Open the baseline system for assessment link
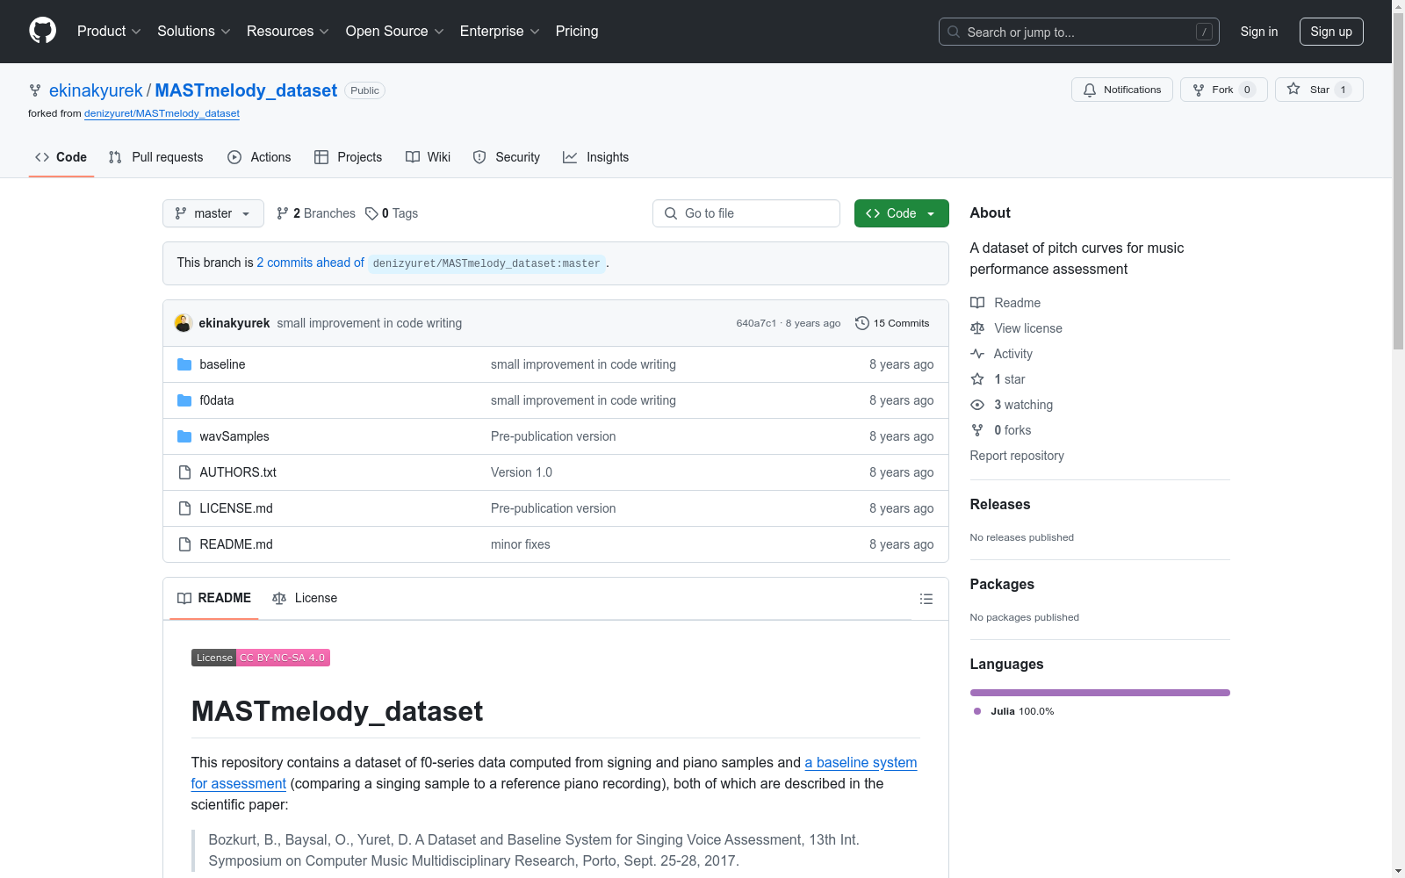Screen dimensions: 1405x878 click(x=554, y=774)
